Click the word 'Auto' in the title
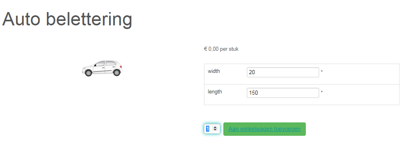Image resolution: width=410 pixels, height=145 pixels. [21, 19]
